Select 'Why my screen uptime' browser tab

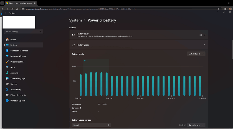[x=21, y=3]
